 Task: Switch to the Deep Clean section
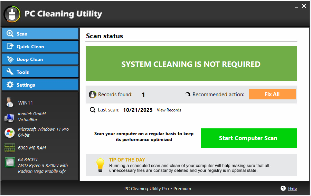pyautogui.click(x=40, y=59)
